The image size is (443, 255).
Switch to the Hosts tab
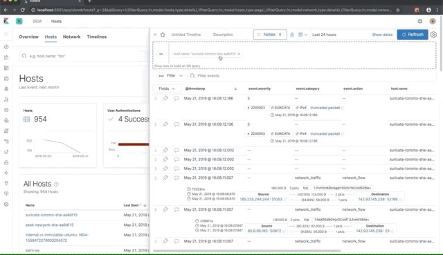51,37
